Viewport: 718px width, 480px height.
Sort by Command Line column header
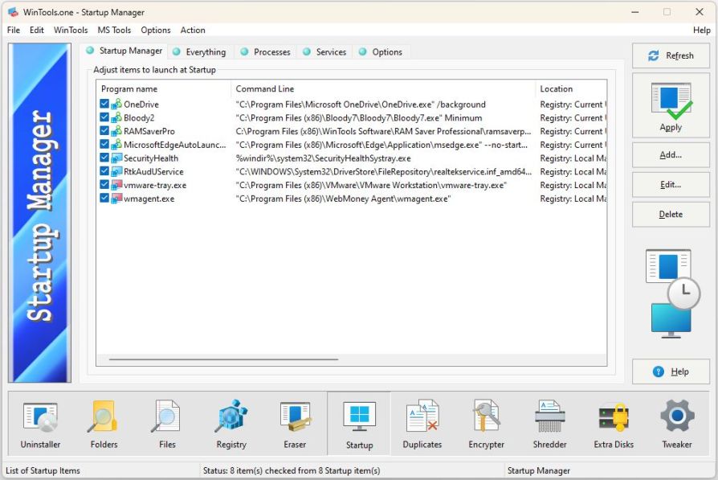383,88
